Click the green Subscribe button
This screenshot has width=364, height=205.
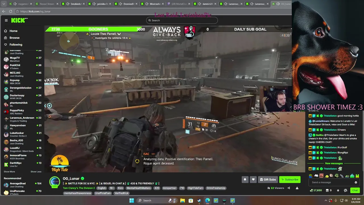[x=290, y=179]
